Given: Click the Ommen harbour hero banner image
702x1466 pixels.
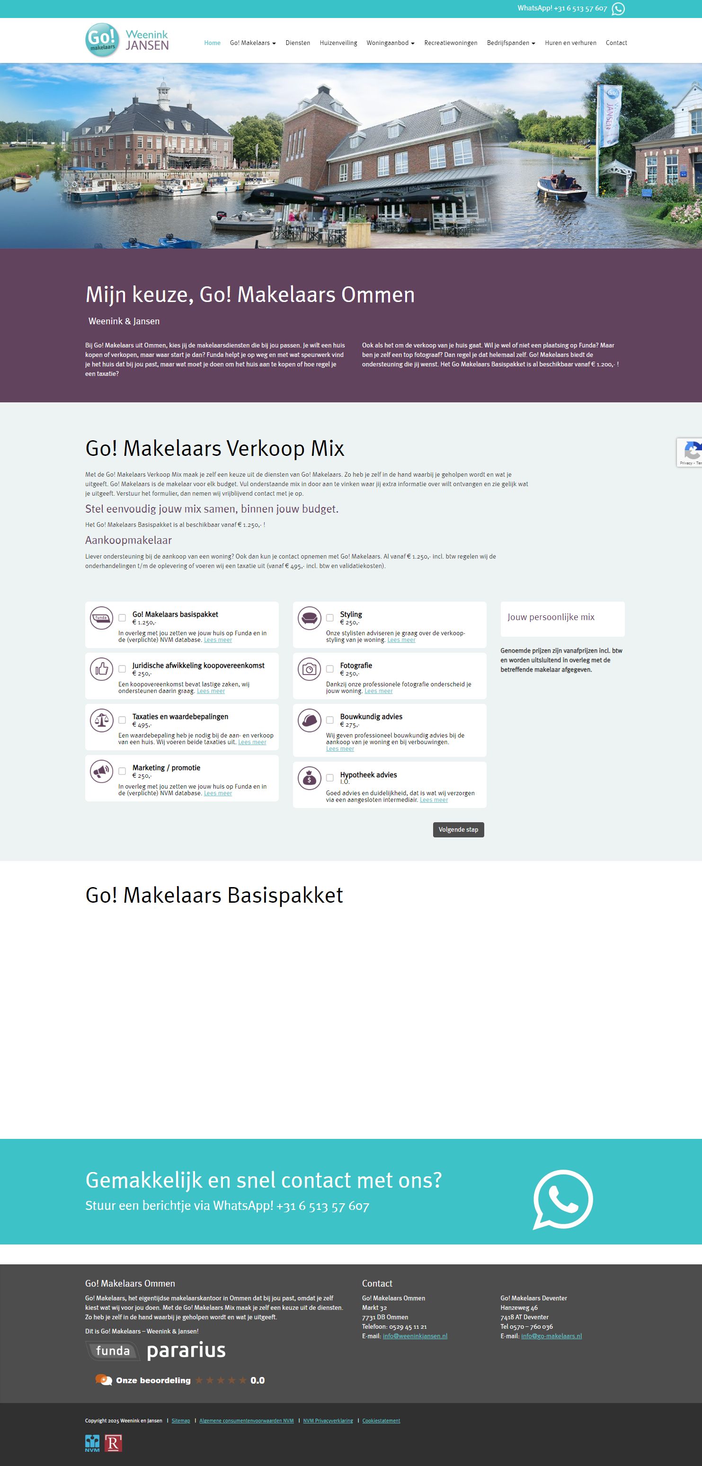Looking at the screenshot, I should click(x=351, y=155).
